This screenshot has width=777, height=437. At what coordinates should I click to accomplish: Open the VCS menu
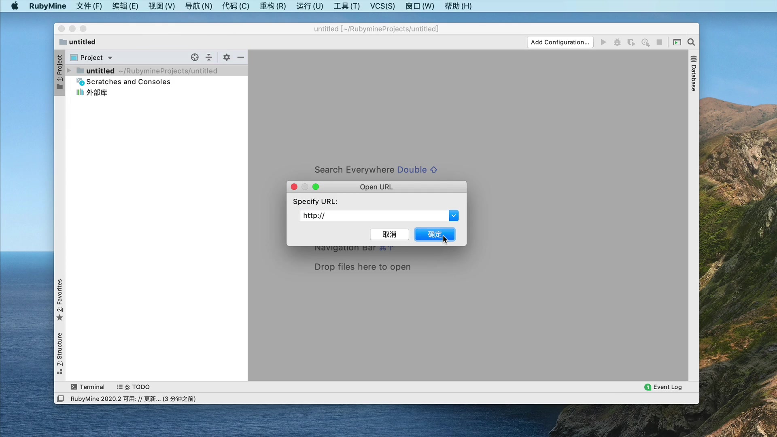tap(382, 6)
